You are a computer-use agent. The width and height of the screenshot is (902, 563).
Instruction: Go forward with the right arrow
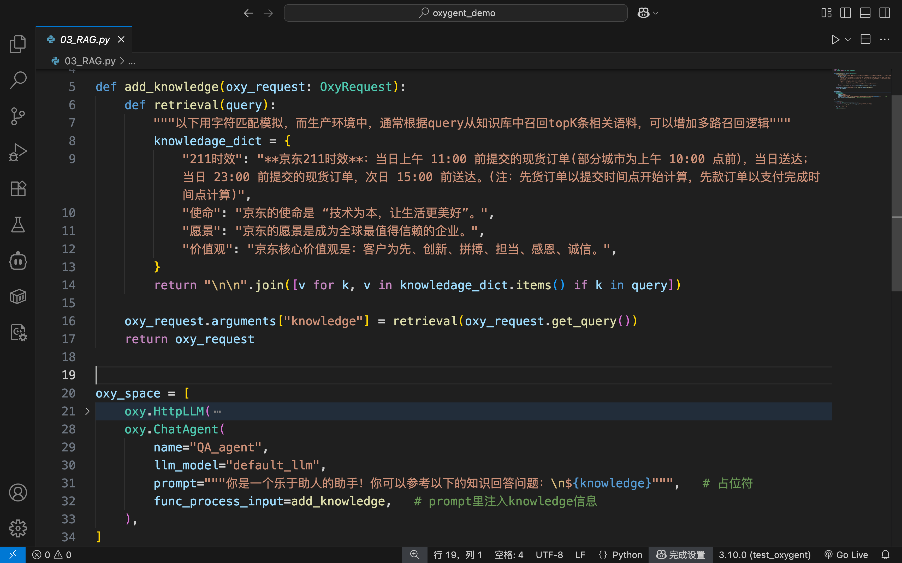pos(268,13)
